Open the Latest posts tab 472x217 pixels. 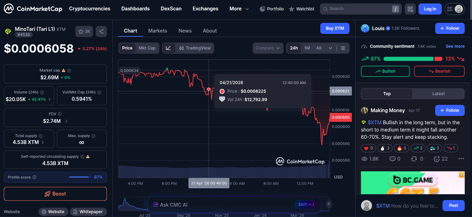coord(438,94)
